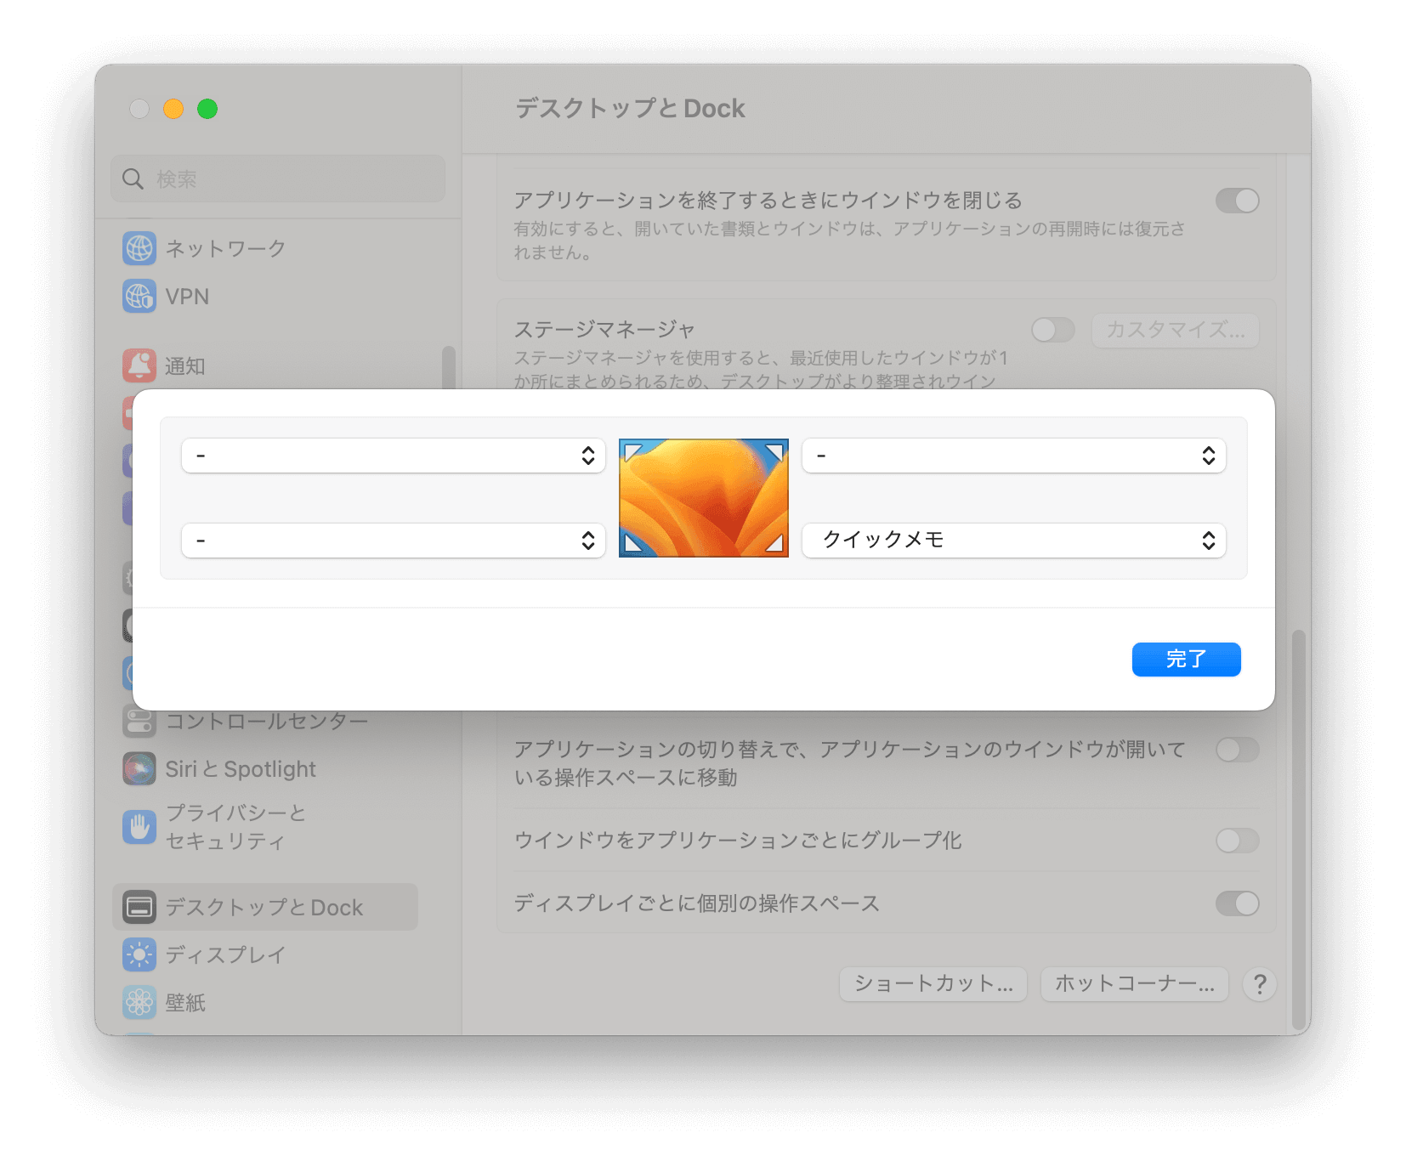Click the Control Center icon in sidebar

pyautogui.click(x=139, y=721)
